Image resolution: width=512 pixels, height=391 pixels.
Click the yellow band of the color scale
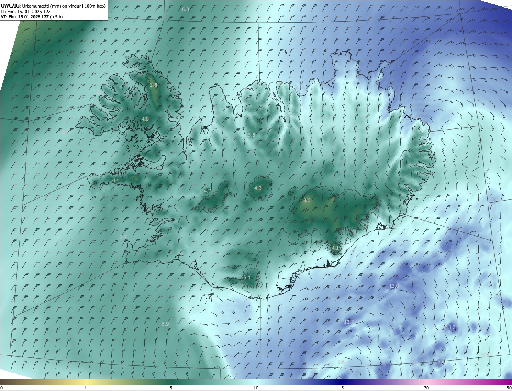(86, 382)
